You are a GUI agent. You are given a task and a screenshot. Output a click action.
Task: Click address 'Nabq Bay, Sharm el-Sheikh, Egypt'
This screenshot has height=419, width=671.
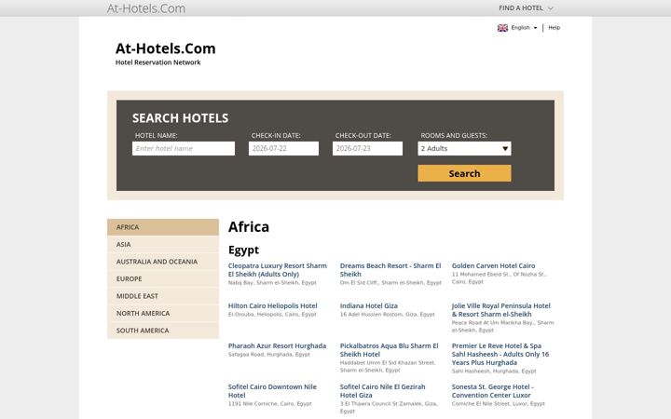tap(272, 283)
